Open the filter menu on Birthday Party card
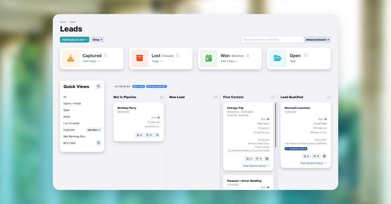 point(149,135)
